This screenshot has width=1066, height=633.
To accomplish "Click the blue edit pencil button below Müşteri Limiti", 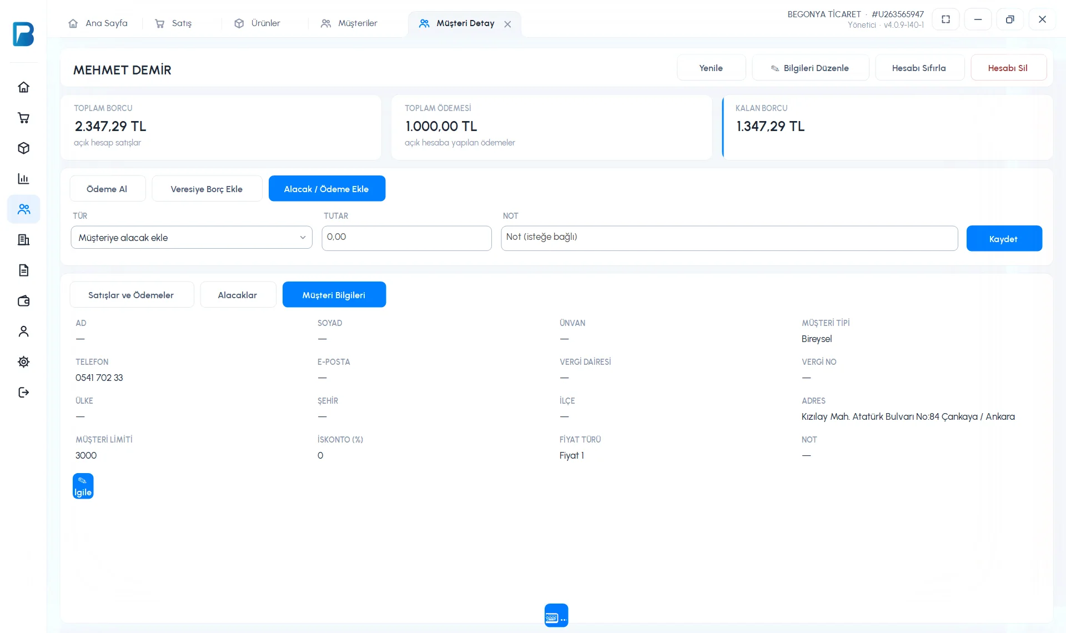I will [83, 486].
